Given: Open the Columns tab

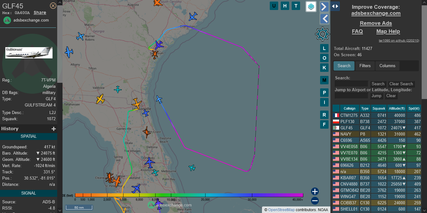Looking at the screenshot, I should coord(387,66).
